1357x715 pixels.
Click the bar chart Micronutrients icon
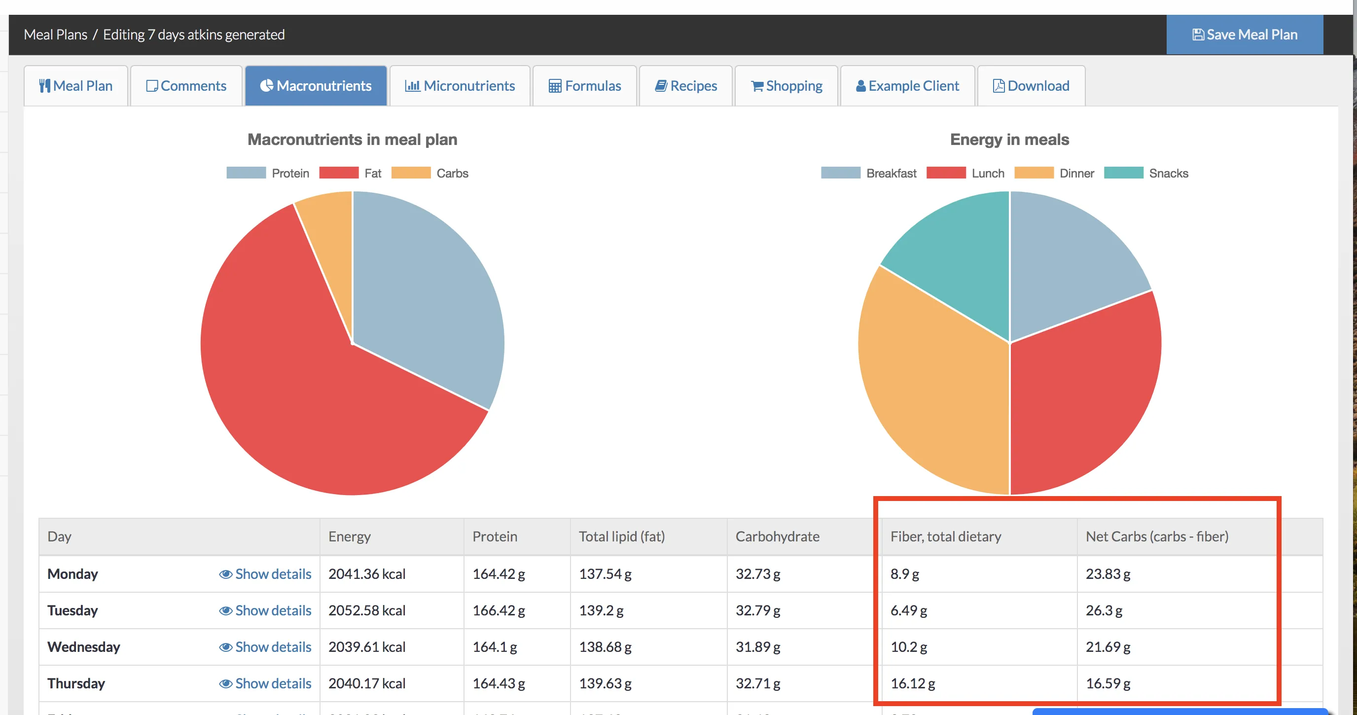(x=412, y=86)
